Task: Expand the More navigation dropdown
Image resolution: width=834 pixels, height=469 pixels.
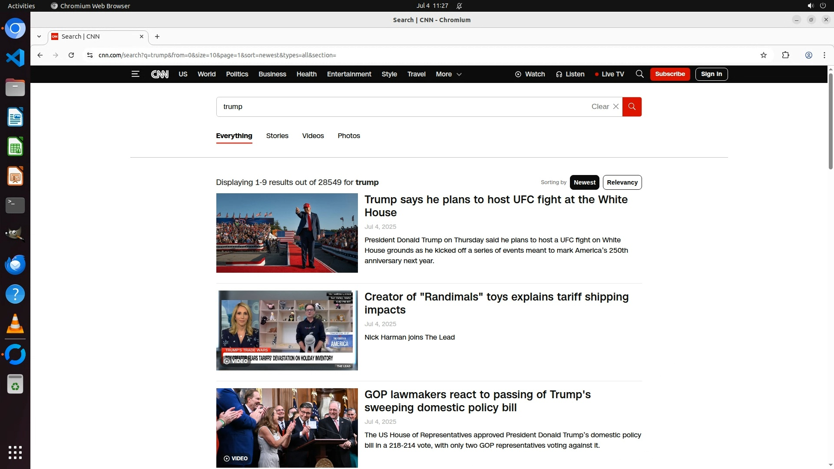Action: 448,74
